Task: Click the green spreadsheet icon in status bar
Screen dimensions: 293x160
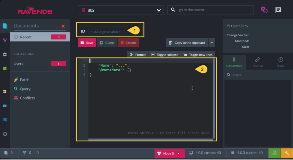Action: pyautogui.click(x=274, y=153)
